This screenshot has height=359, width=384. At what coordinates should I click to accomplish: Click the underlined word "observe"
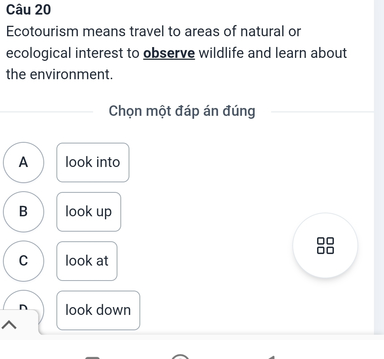[x=170, y=53]
